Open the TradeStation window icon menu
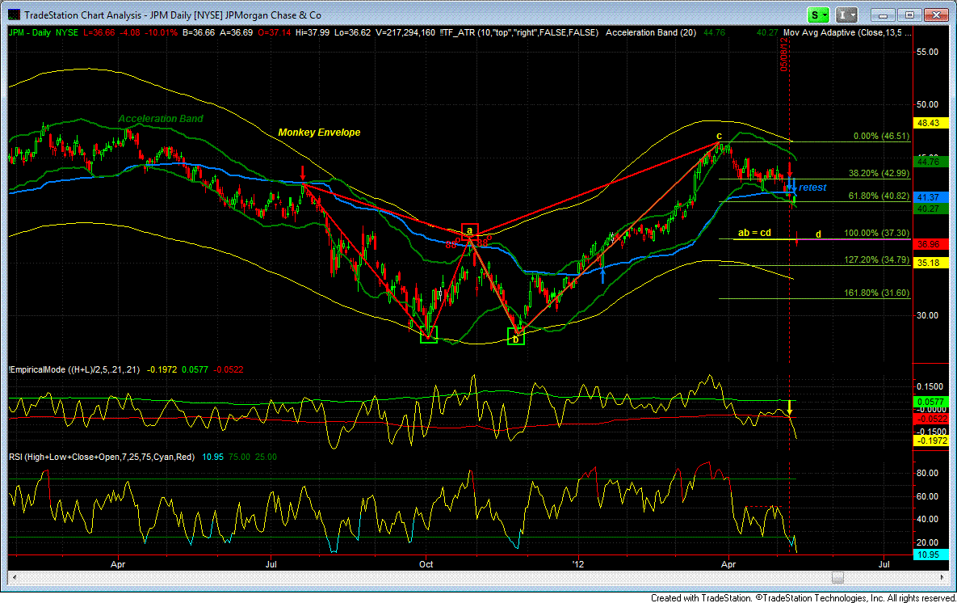Screen dimensions: 957x603 (x=14, y=15)
